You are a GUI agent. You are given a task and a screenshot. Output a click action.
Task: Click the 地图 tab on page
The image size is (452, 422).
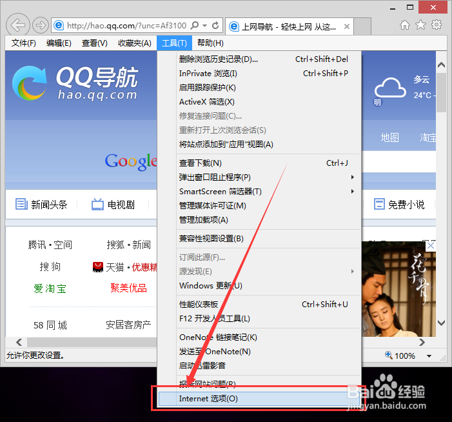389,137
